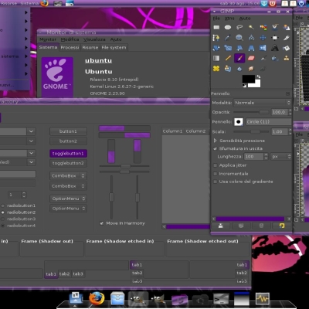Select the Pencil tool in GIMP

click(x=228, y=59)
